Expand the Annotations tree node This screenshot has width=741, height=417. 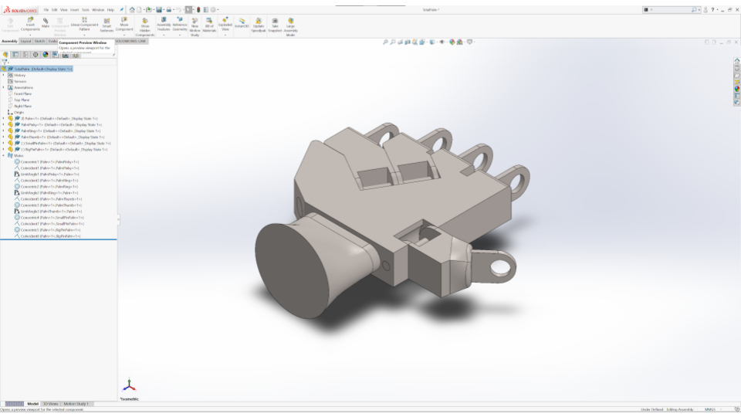[3, 87]
